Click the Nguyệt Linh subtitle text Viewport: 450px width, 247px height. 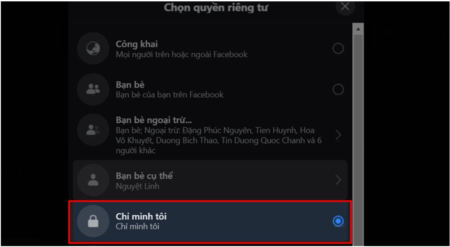pos(137,186)
